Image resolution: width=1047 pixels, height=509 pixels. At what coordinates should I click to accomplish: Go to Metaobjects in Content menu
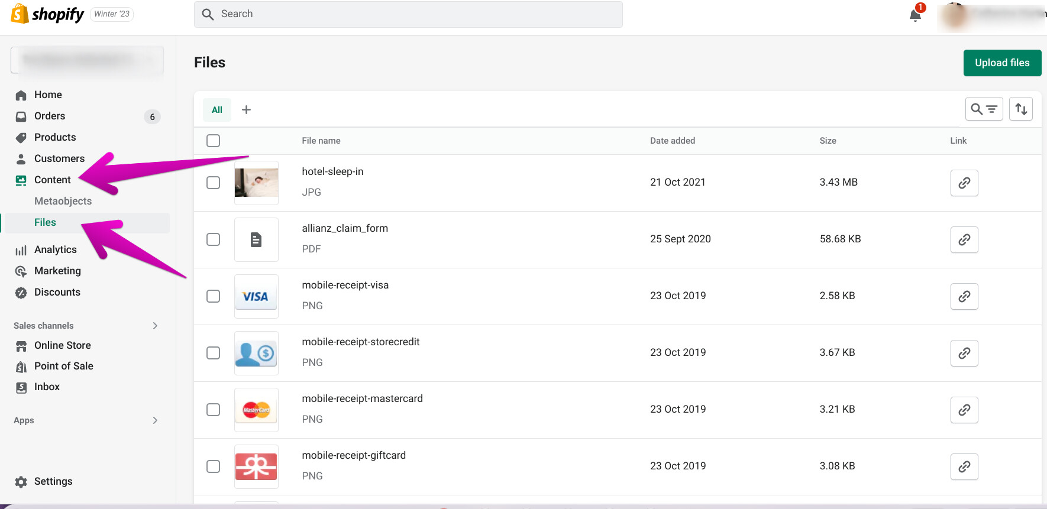[x=63, y=201]
